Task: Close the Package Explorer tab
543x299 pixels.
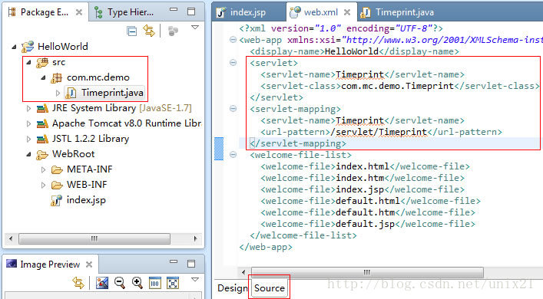Action: click(79, 12)
